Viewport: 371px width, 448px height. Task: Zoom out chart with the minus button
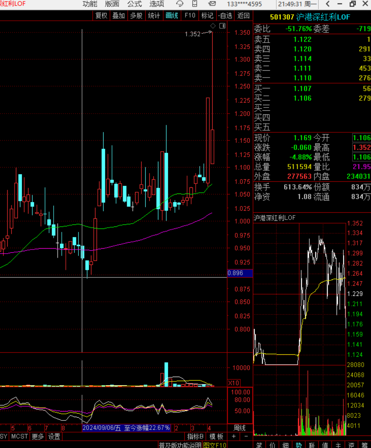(246, 436)
